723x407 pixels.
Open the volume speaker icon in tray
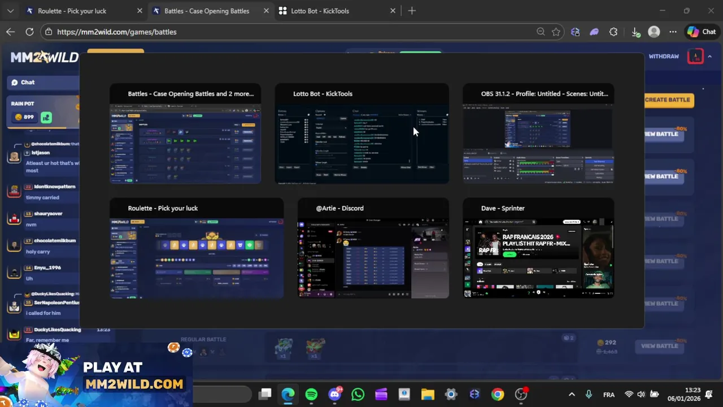[x=641, y=395]
